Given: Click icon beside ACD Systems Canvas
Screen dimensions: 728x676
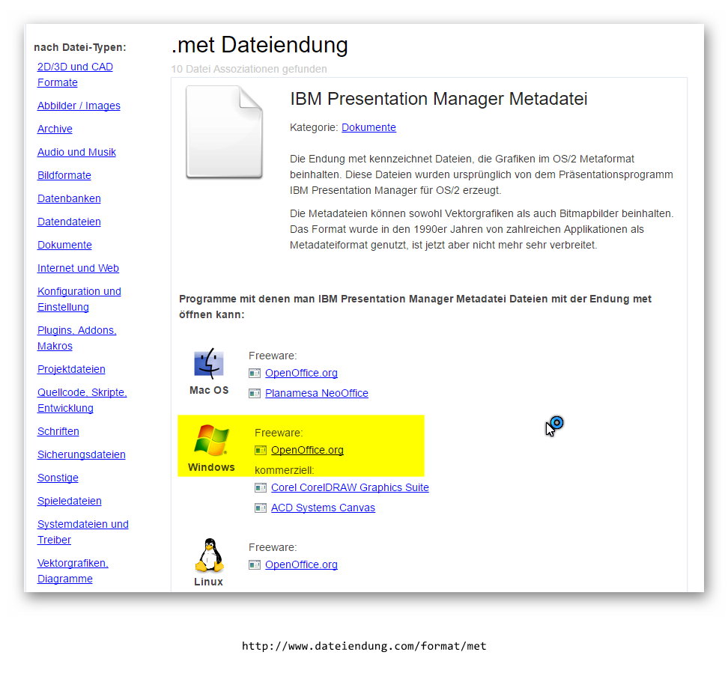Looking at the screenshot, I should coord(261,508).
